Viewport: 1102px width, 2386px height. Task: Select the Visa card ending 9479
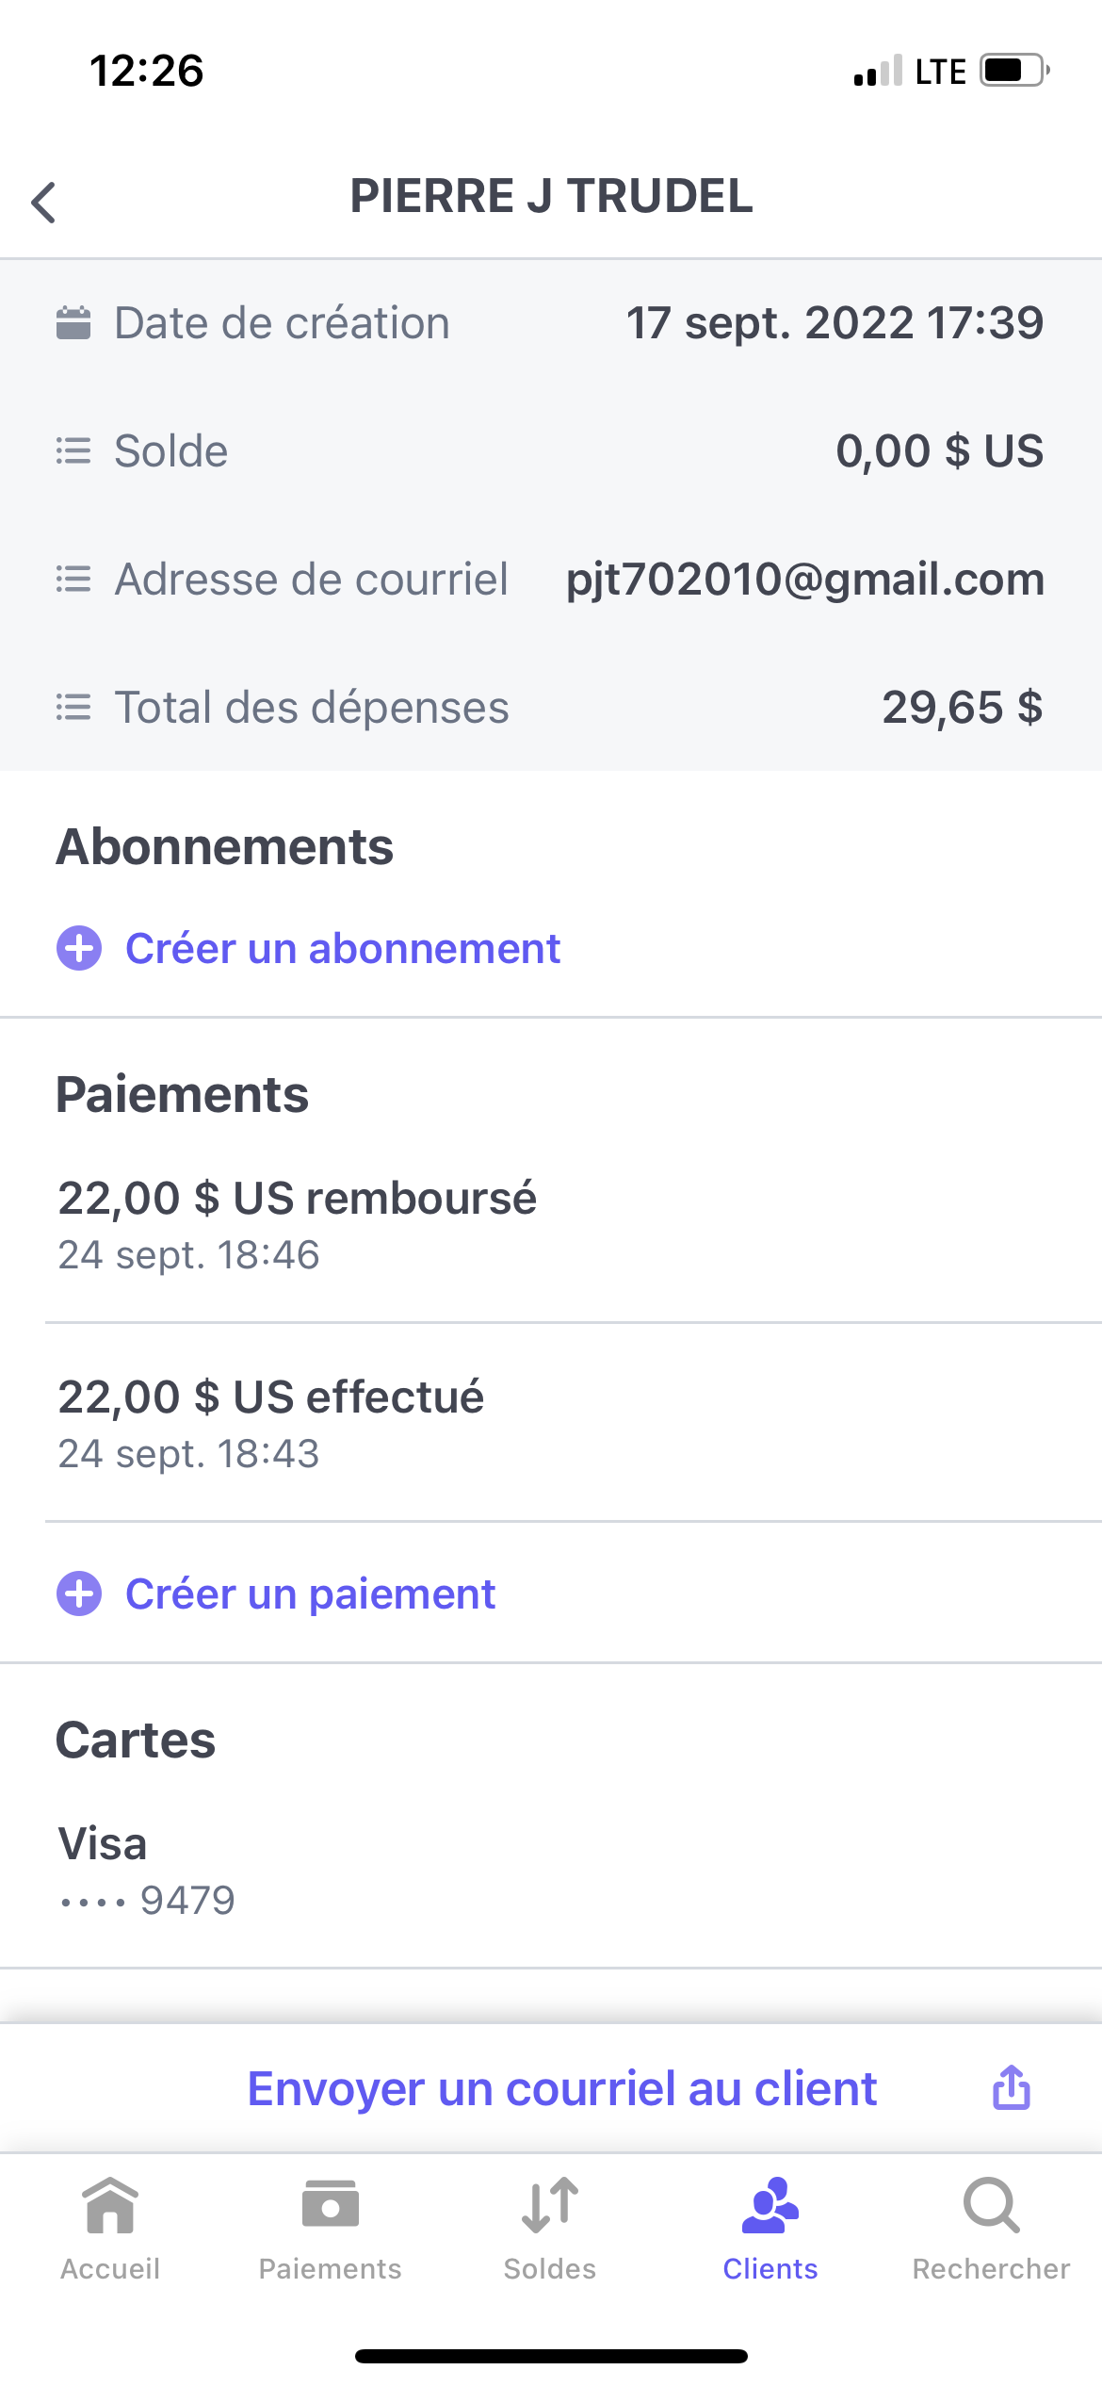point(551,1870)
